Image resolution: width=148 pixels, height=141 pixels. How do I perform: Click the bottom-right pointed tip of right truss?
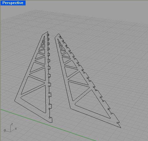click(121, 127)
